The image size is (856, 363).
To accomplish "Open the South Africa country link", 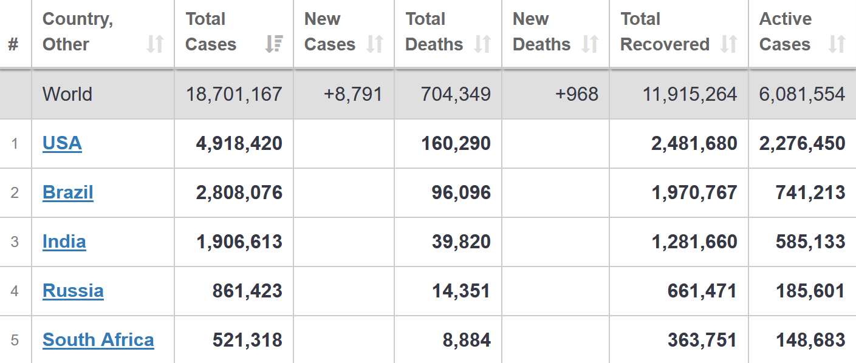I will [98, 340].
